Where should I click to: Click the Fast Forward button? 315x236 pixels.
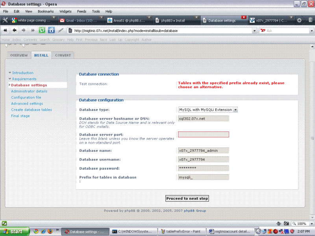tap(33, 31)
